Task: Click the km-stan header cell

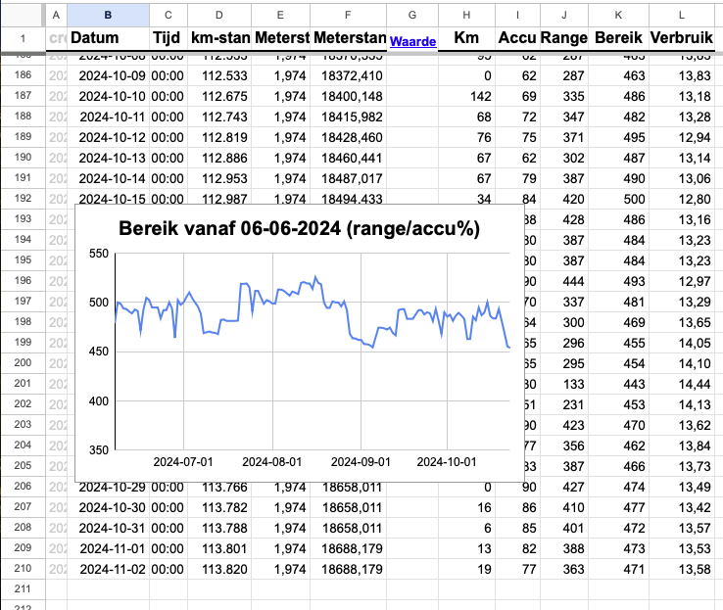Action: click(x=219, y=38)
